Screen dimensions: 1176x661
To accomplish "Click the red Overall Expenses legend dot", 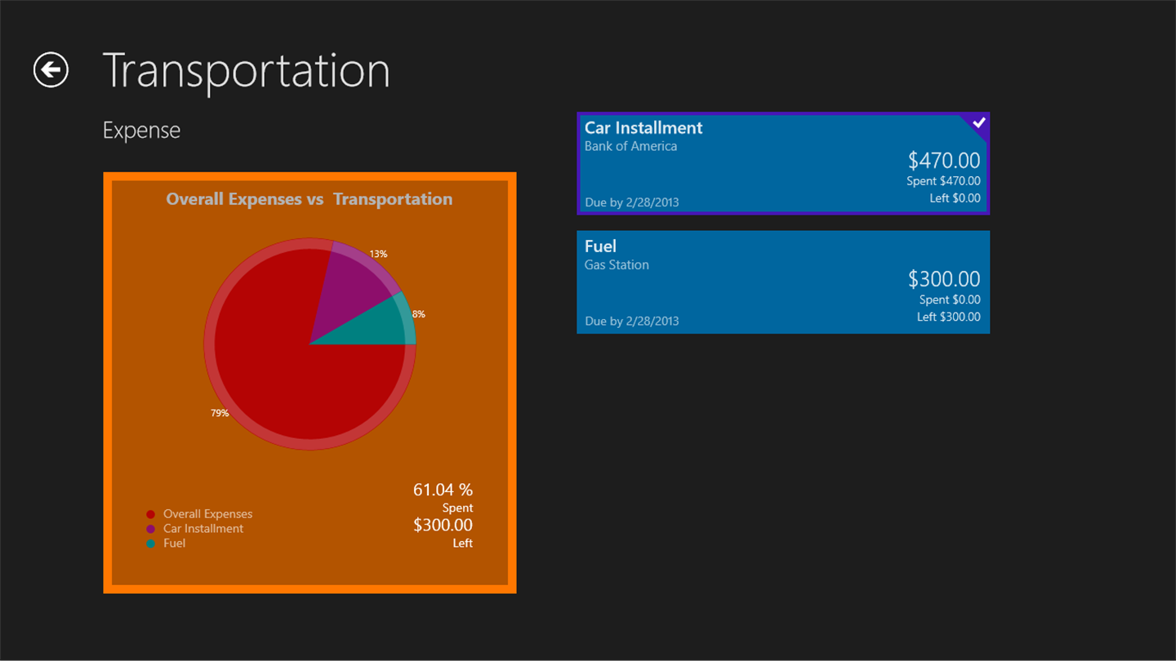I will tap(150, 514).
